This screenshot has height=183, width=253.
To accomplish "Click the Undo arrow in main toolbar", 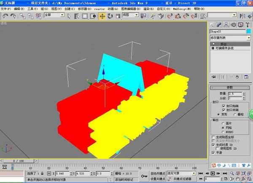I will pyautogui.click(x=5, y=16).
